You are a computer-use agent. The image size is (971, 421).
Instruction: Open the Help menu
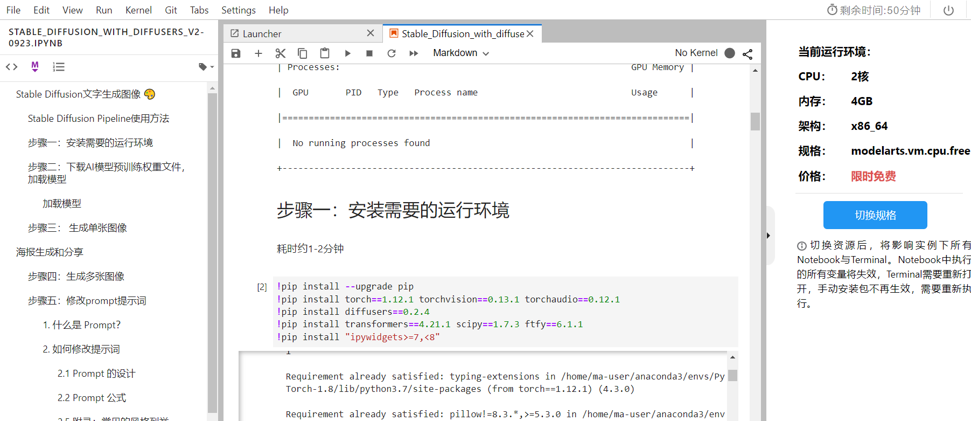(x=278, y=10)
